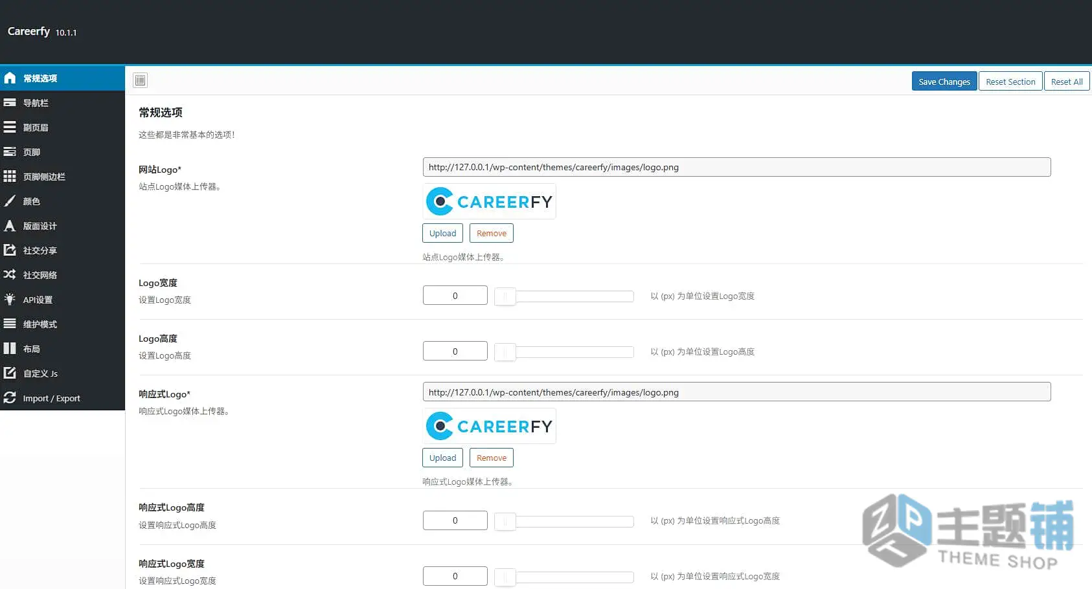The height and width of the screenshot is (589, 1092).
Task: Remove the 网站Logo image
Action: (x=492, y=233)
